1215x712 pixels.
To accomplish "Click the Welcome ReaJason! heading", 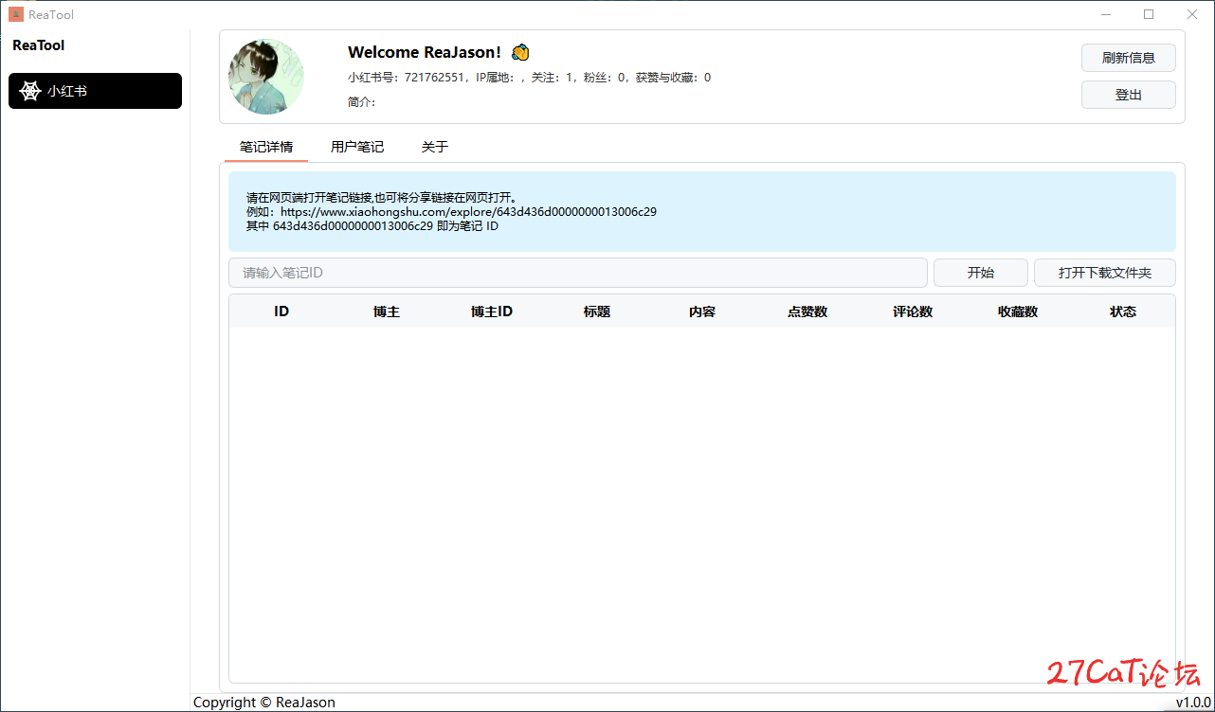I will pos(425,52).
